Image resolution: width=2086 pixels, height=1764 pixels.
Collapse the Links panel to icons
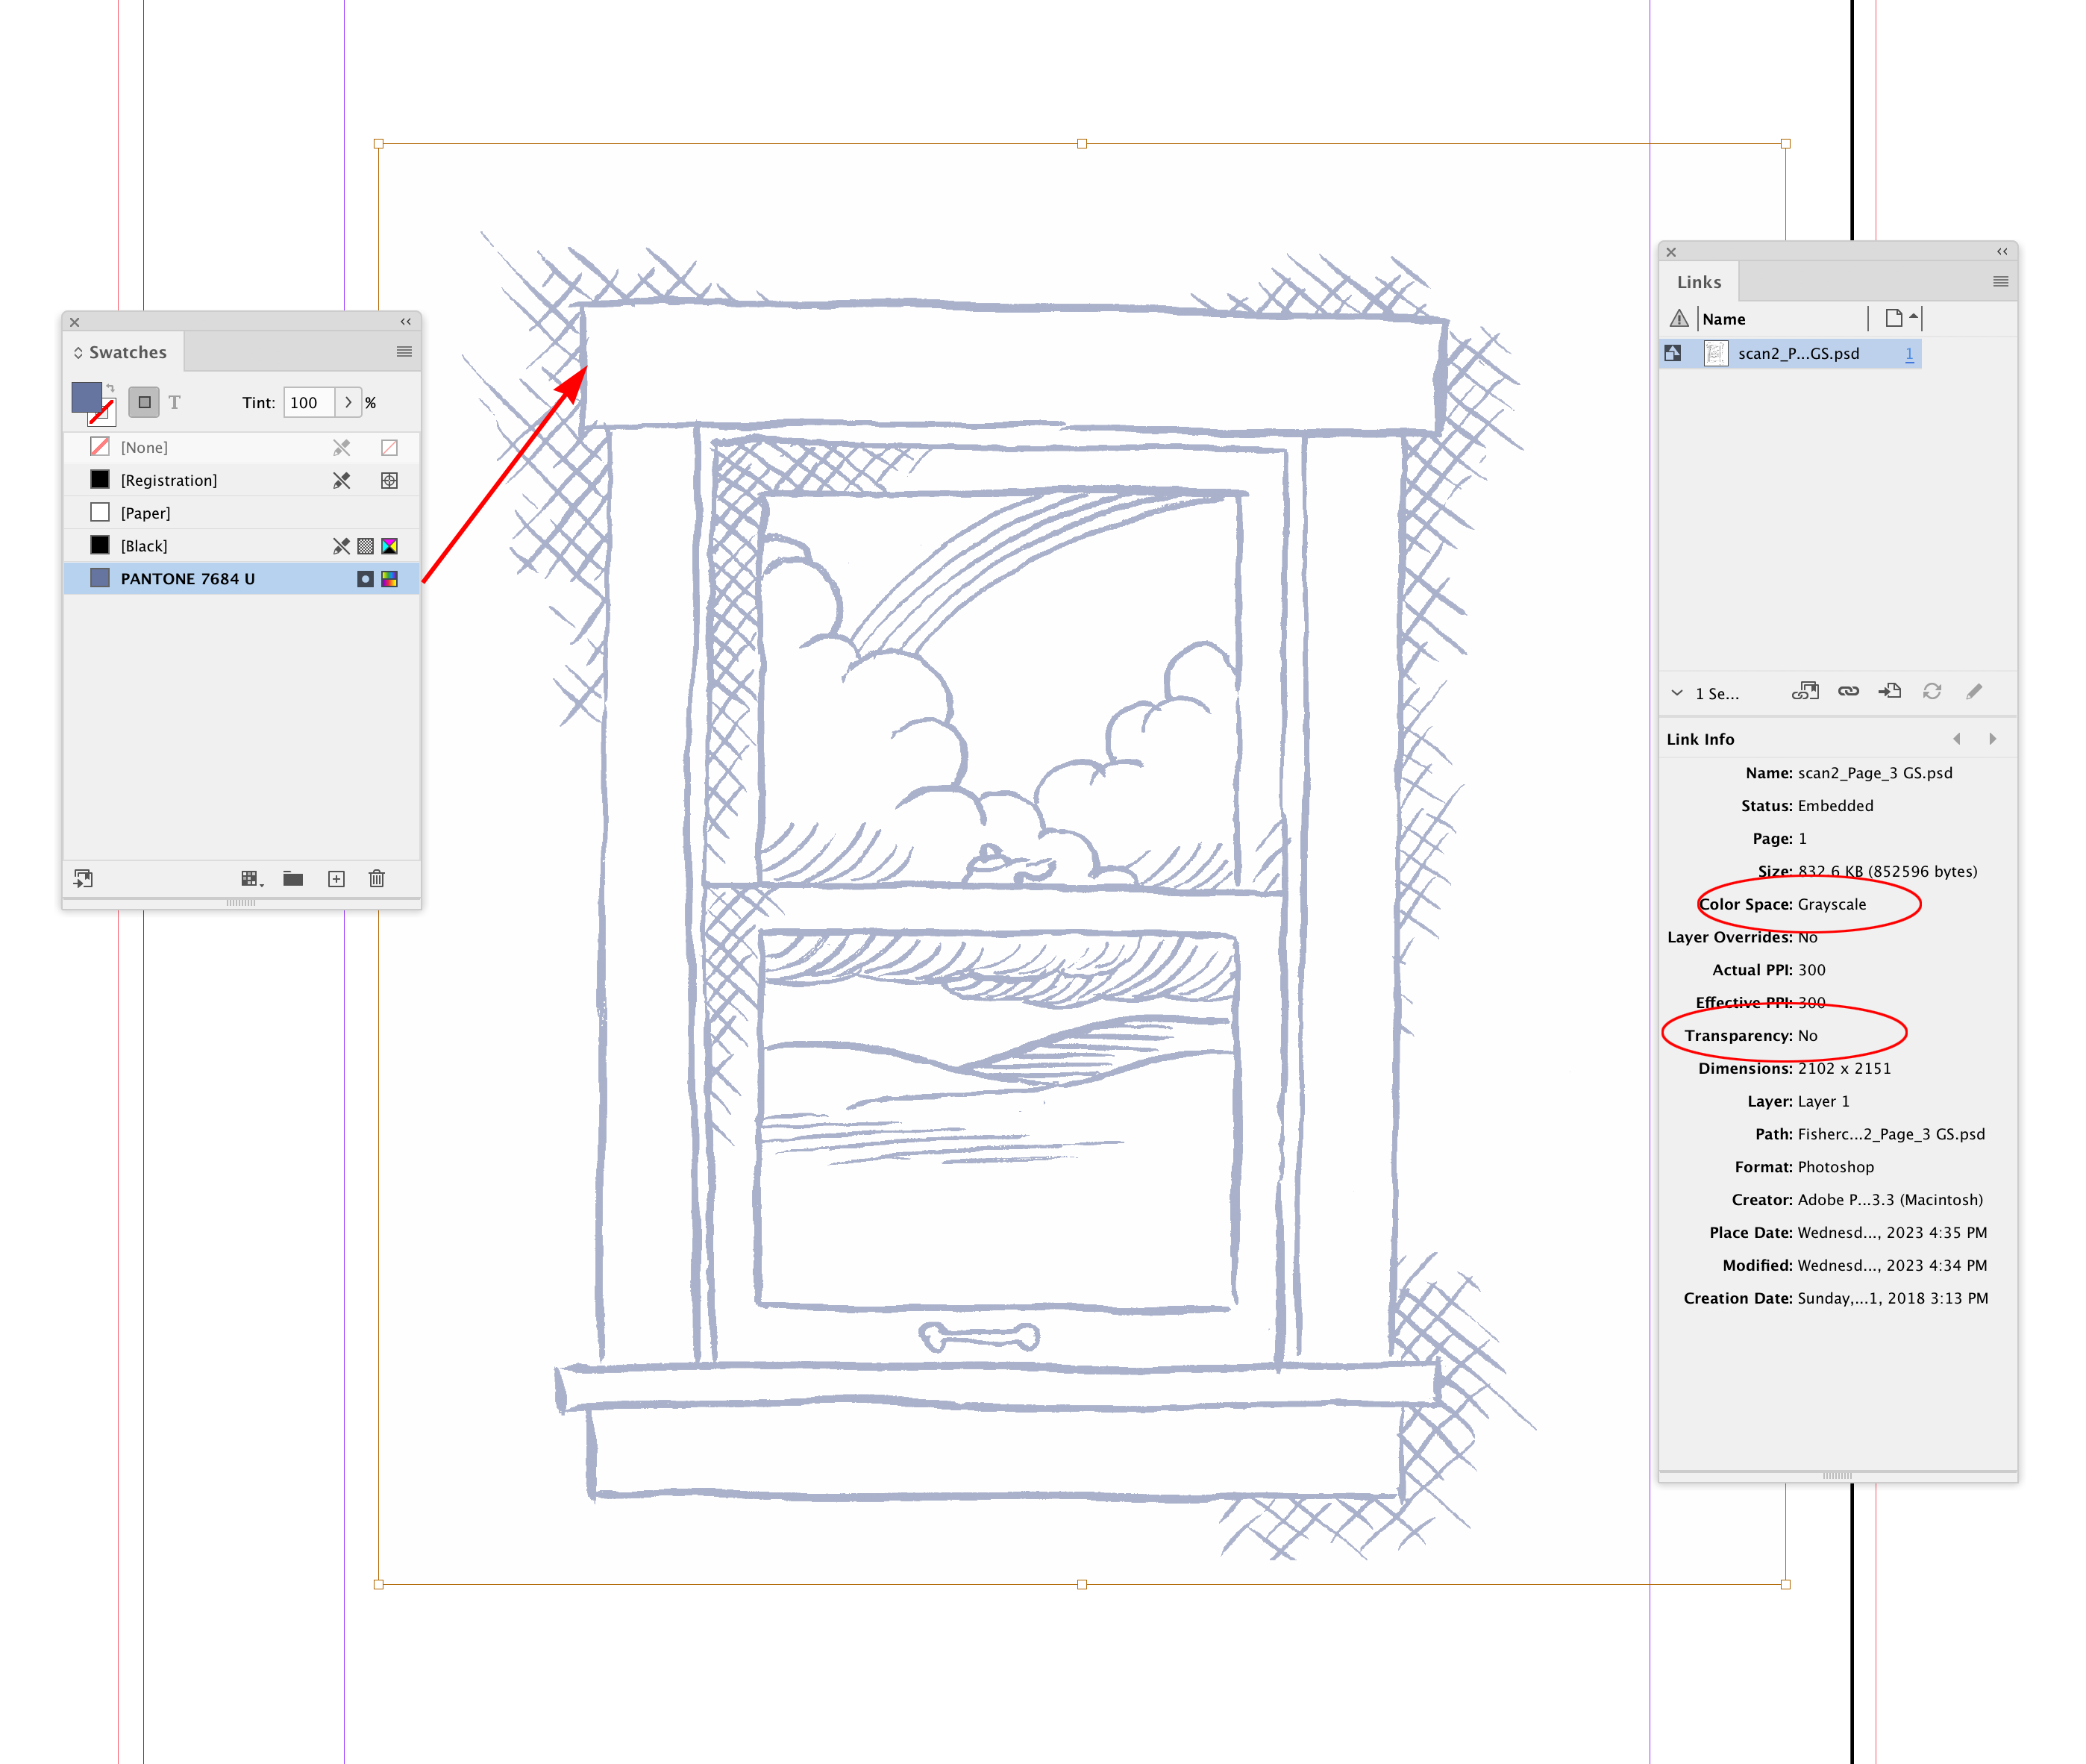2001,252
